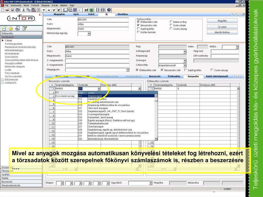Screen dimensions: 263x197
Task: Click the column width adjust icon
Action: click(x=103, y=10)
